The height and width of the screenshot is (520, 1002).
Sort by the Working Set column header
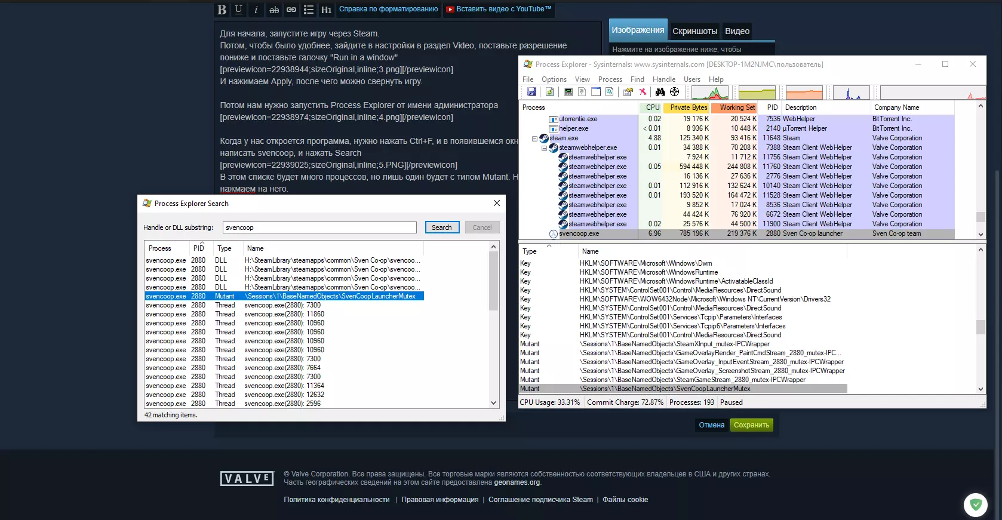tap(734, 107)
